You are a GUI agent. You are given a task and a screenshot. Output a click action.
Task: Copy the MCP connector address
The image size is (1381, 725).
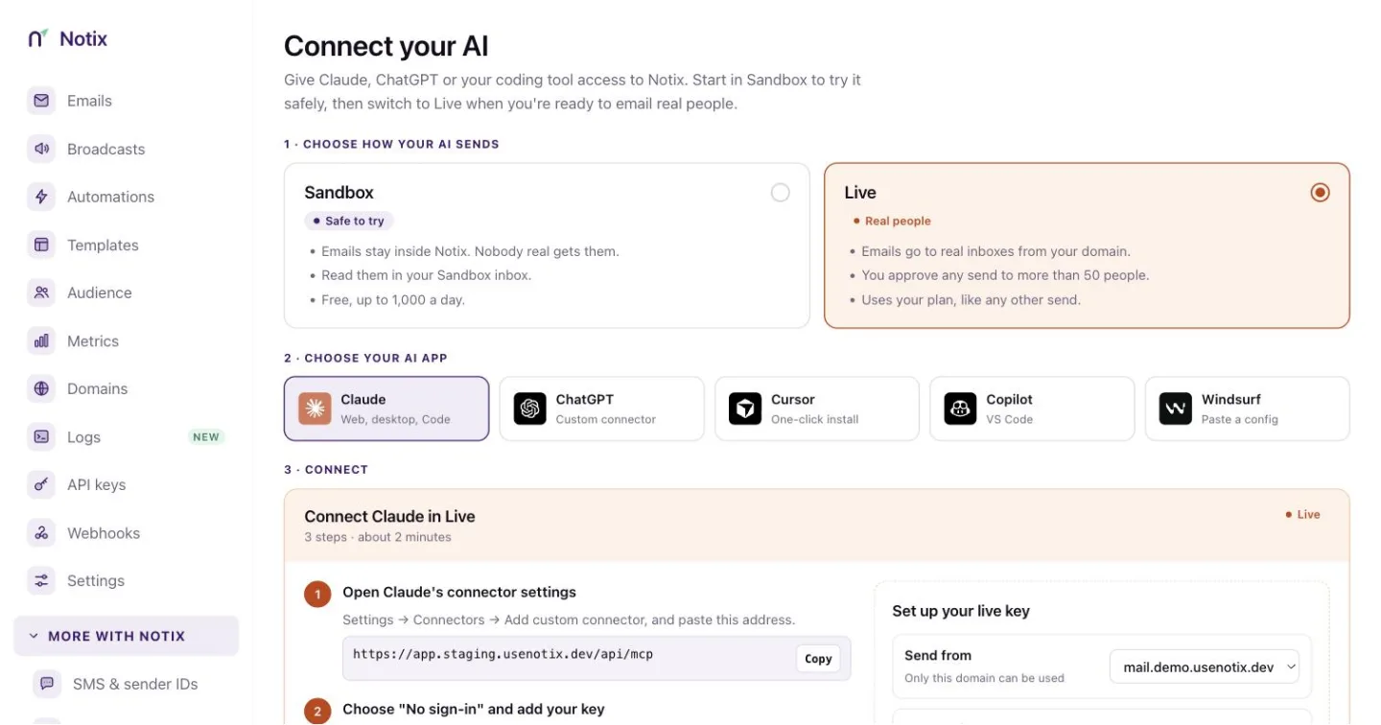pyautogui.click(x=818, y=659)
